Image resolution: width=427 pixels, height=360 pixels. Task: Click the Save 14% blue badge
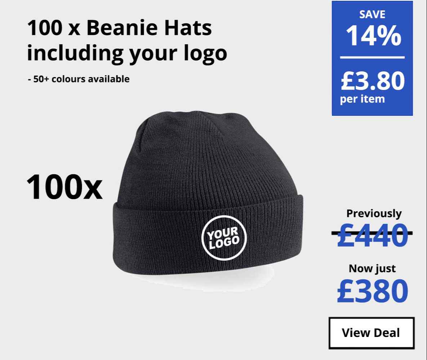[x=372, y=58]
